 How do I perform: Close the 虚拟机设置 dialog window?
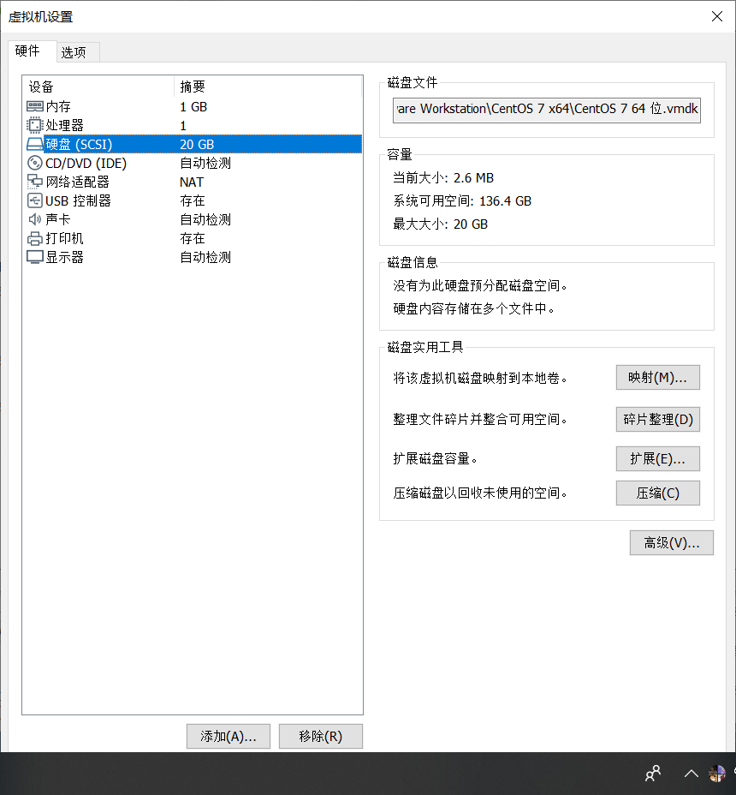717,16
